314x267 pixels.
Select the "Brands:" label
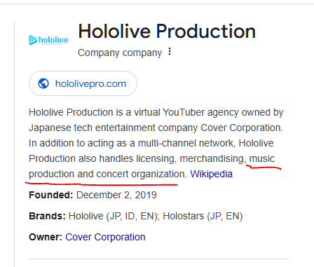point(47,216)
